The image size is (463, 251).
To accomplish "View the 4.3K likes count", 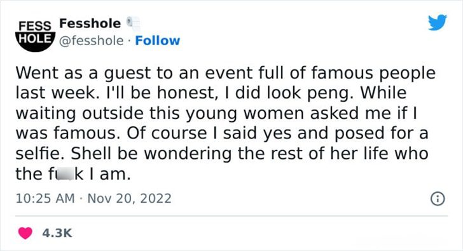I will click(x=57, y=233).
